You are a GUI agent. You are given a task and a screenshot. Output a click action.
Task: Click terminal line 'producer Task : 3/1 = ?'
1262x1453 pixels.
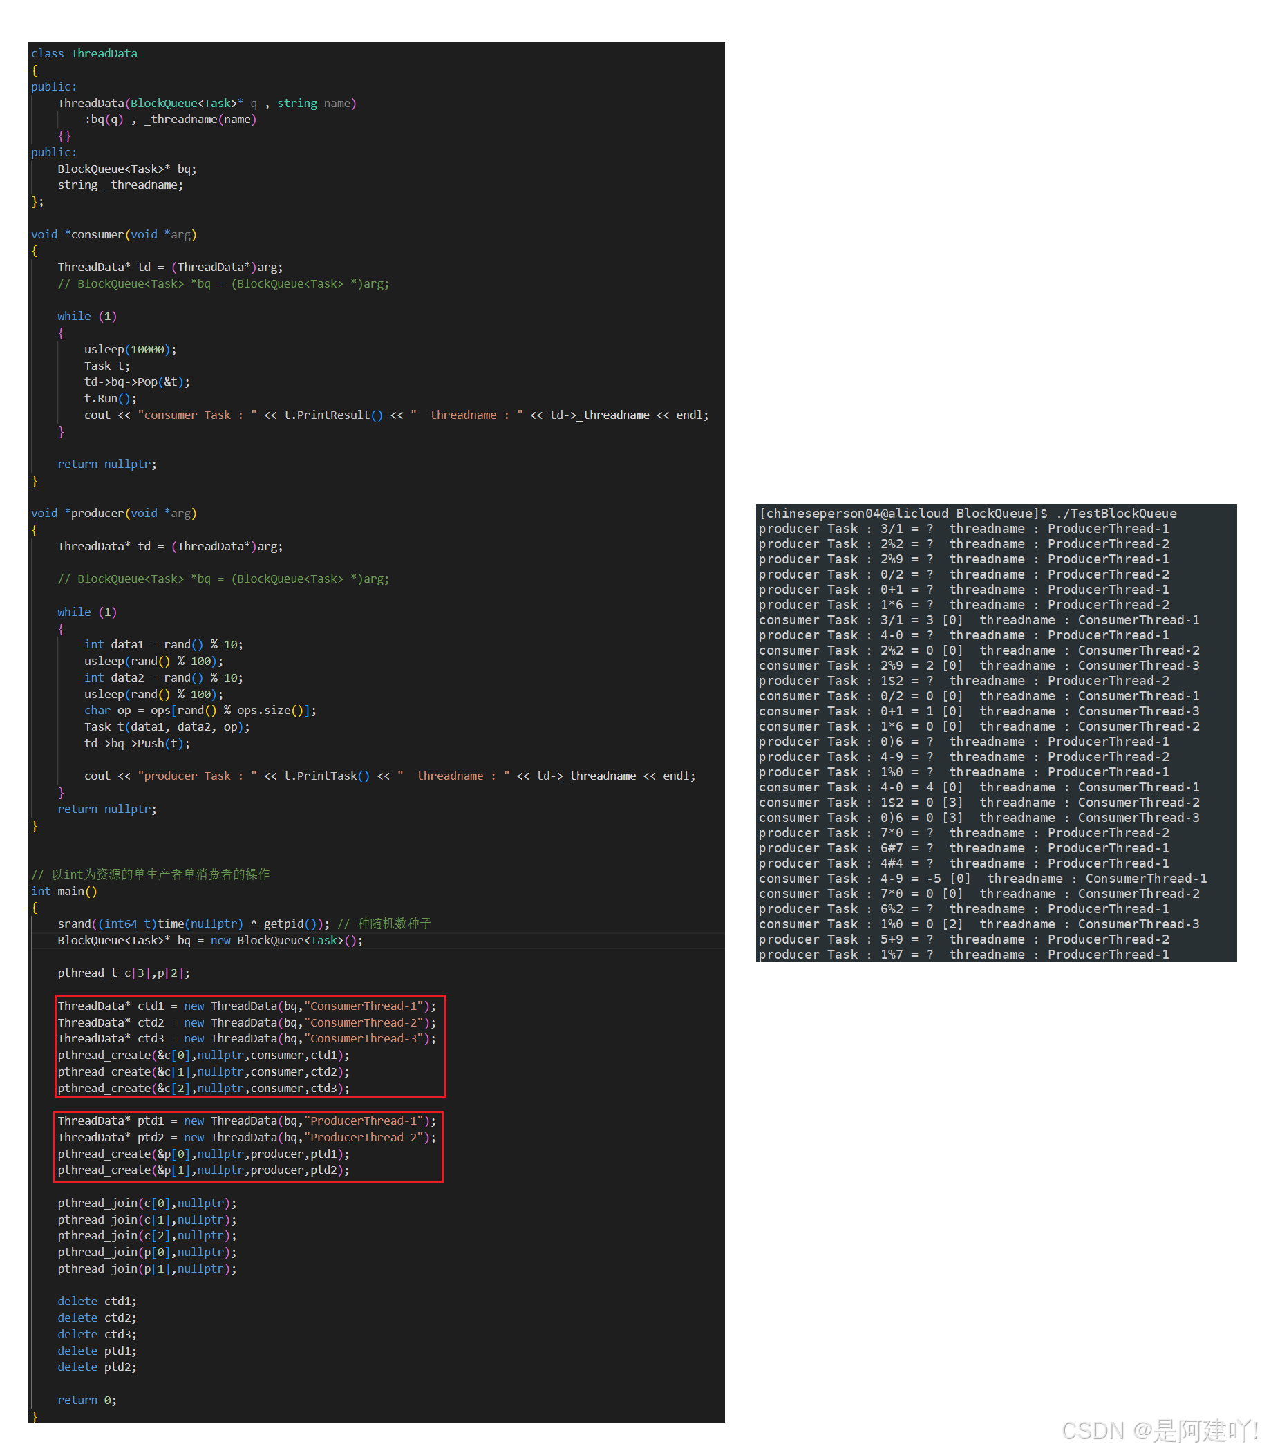[964, 529]
